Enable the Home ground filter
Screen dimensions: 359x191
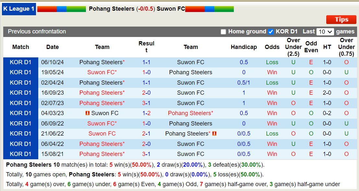click(223, 31)
